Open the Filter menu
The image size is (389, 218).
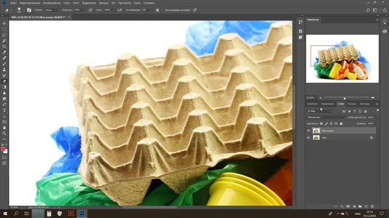103,3
